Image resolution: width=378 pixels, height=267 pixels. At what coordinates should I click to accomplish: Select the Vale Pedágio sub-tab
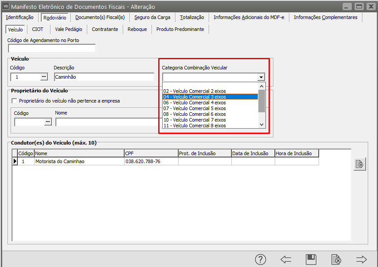(x=68, y=29)
